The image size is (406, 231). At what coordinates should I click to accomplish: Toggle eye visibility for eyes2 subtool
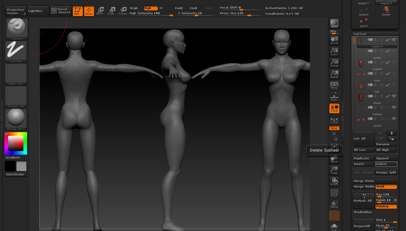coord(394,119)
